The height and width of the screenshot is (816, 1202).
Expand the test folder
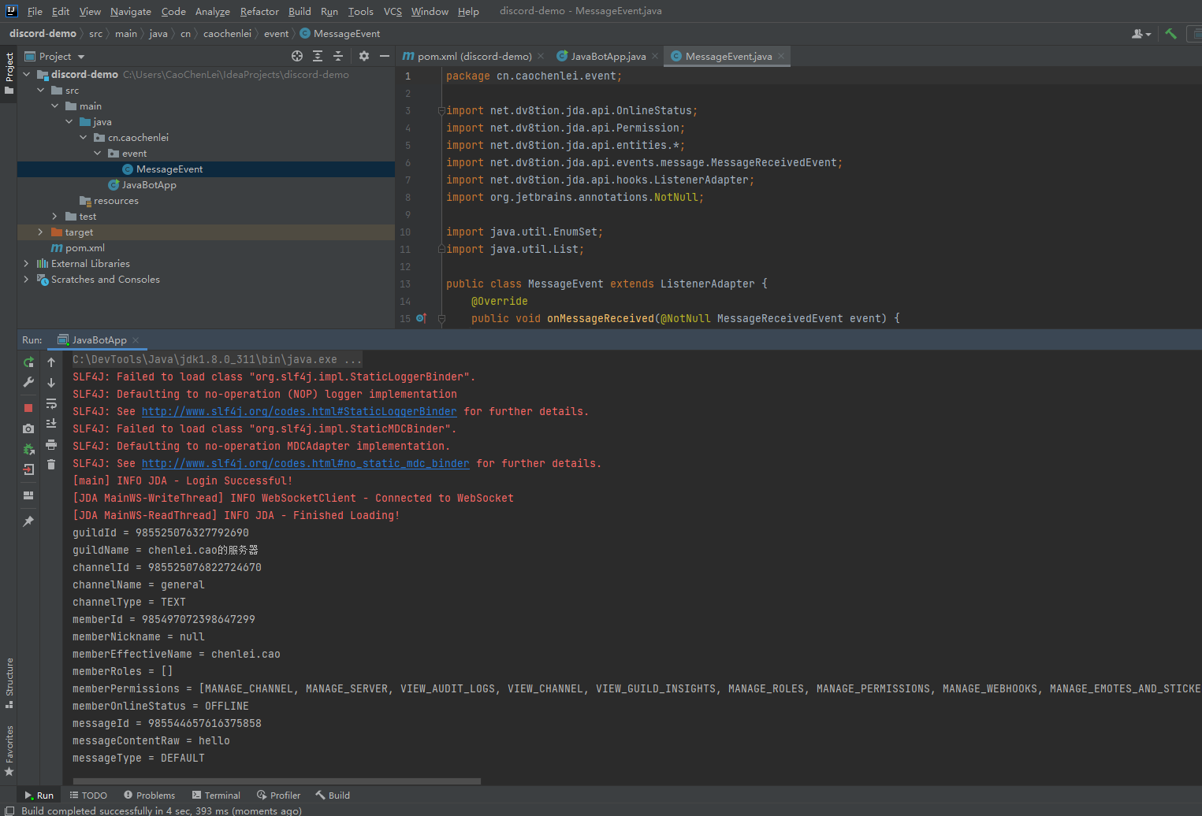55,217
